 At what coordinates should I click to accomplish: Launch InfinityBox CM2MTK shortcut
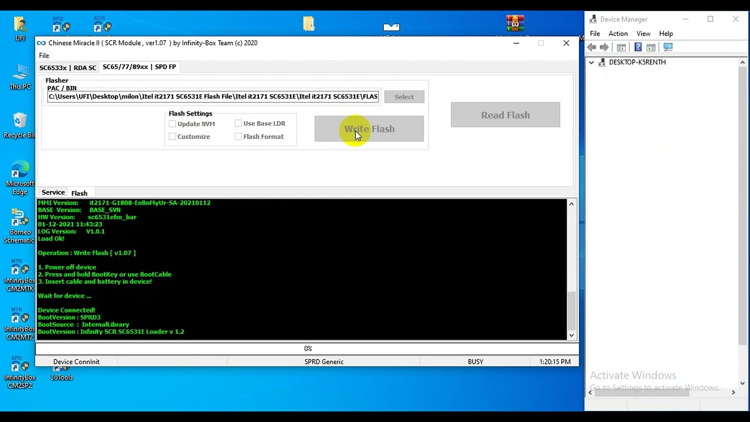20,274
